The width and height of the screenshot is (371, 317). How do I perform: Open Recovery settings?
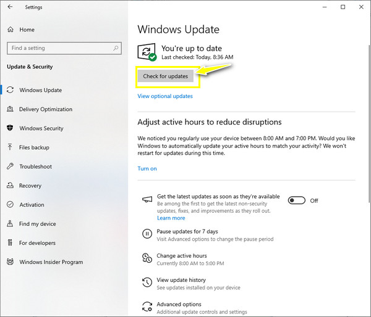pyautogui.click(x=30, y=186)
